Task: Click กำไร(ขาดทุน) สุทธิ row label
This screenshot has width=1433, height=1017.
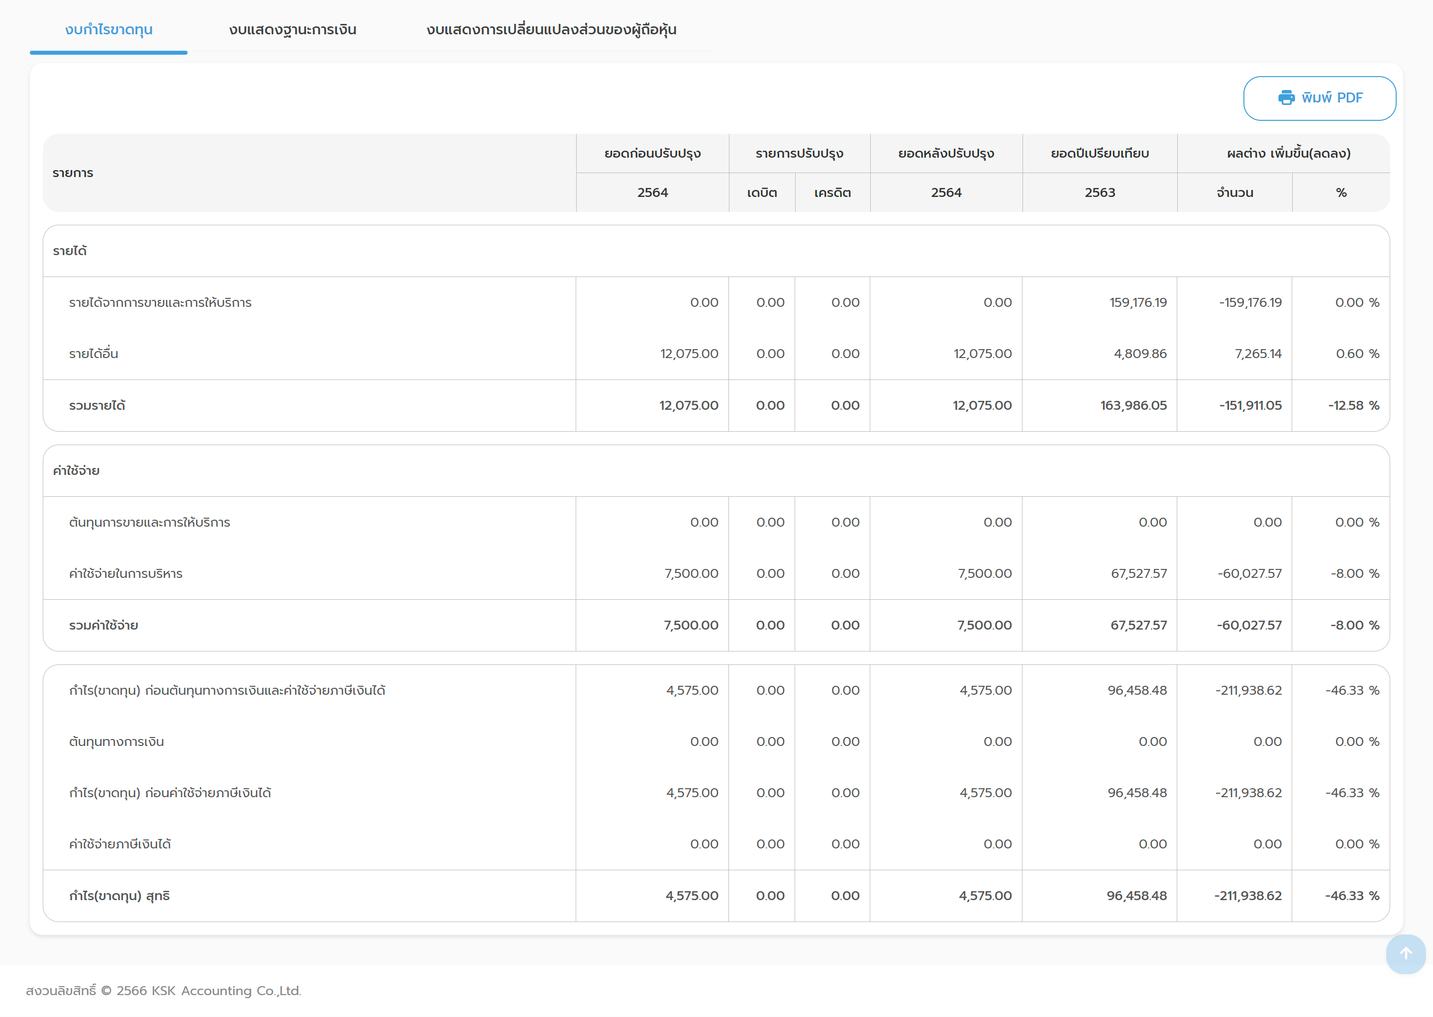Action: point(119,896)
